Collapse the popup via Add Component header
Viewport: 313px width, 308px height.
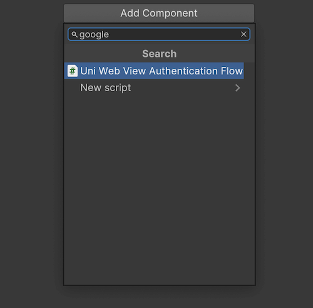(159, 13)
